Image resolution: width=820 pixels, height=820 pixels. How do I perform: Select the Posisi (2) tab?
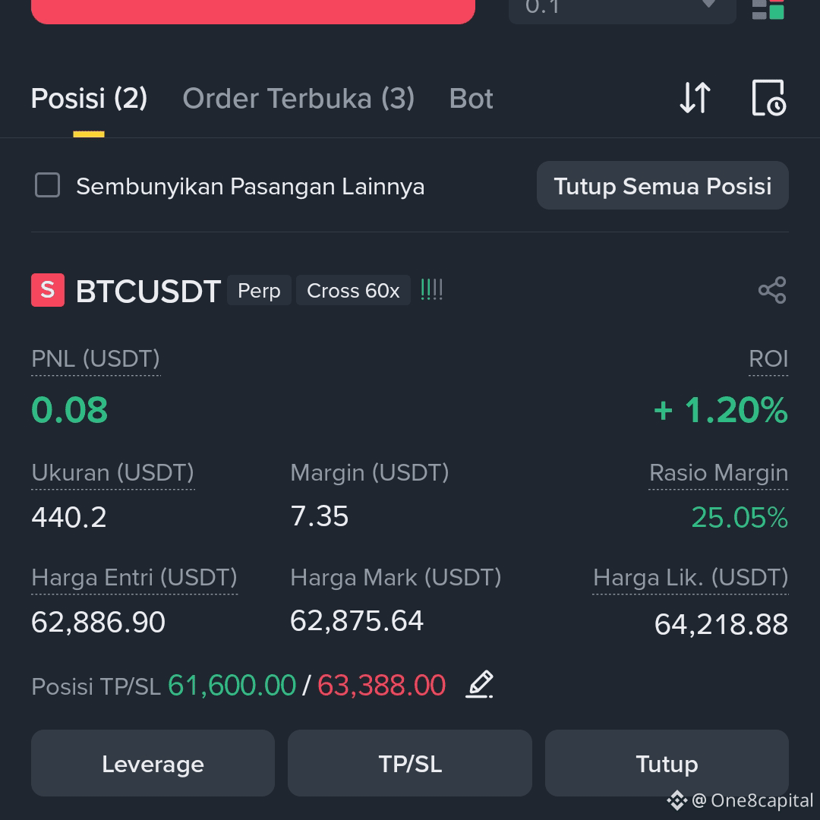click(x=89, y=98)
